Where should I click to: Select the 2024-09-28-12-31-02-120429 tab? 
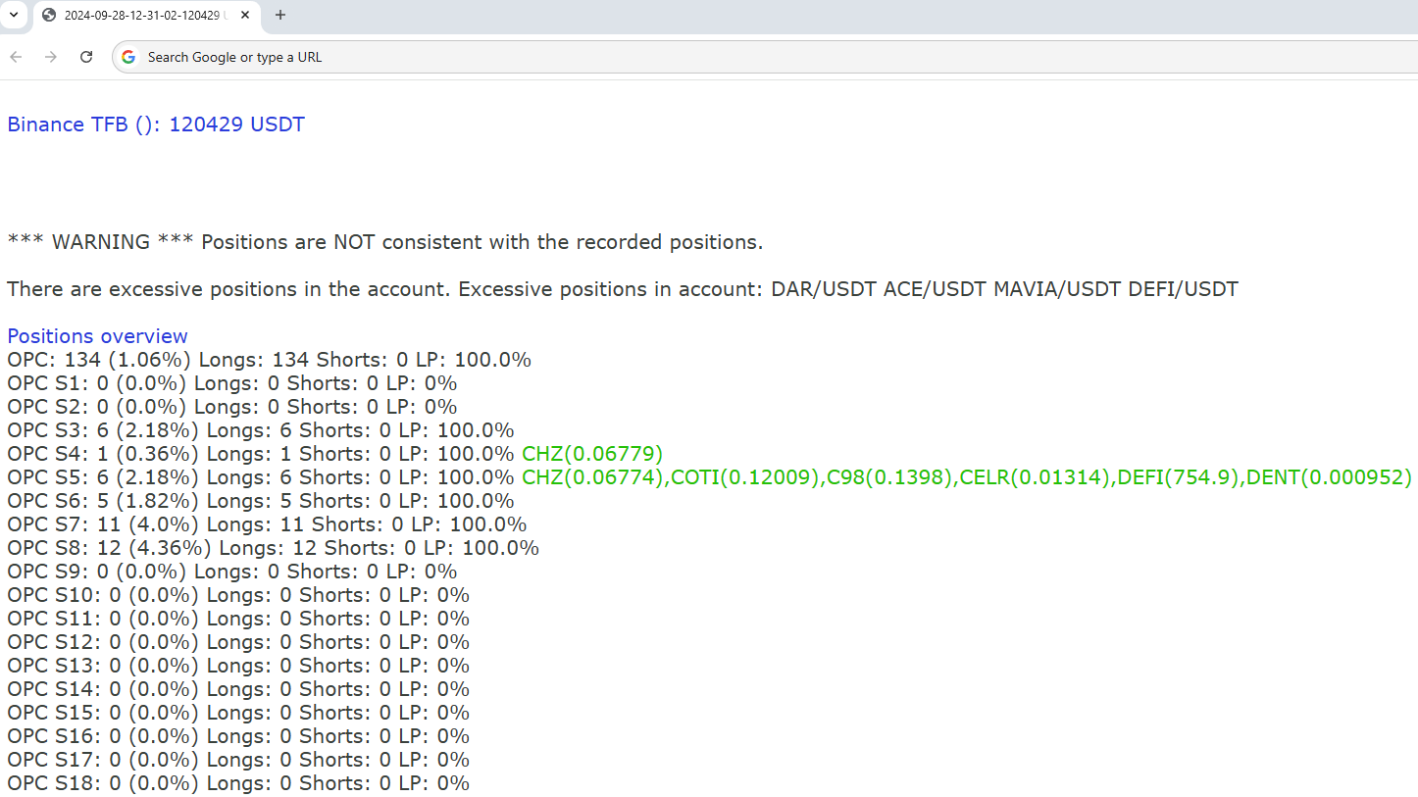coord(142,15)
